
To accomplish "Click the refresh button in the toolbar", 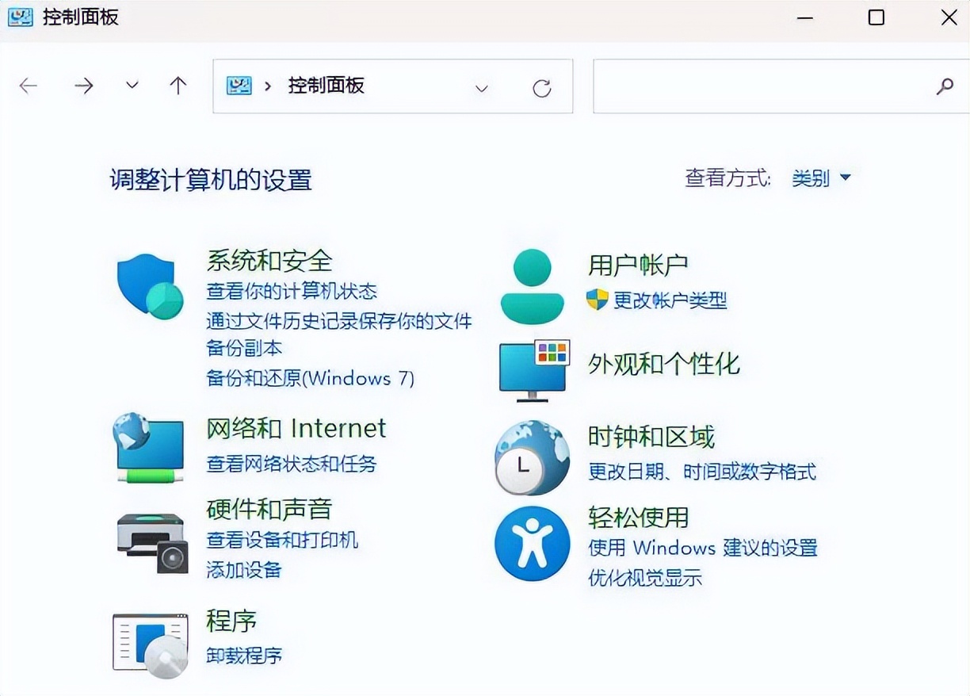I will (542, 87).
